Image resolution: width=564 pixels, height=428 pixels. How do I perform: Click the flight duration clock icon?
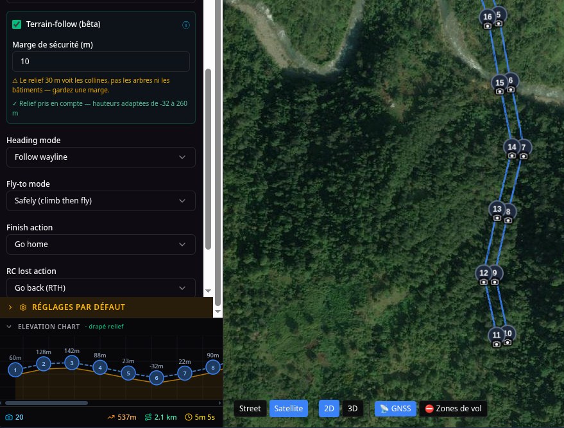coord(189,417)
